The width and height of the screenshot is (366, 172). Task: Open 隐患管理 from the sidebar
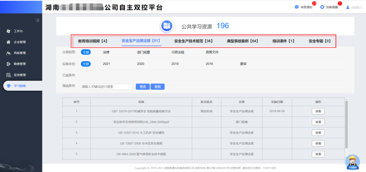click(x=8, y=64)
